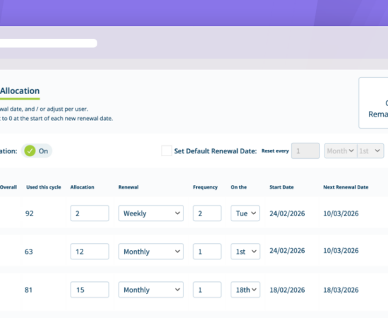This screenshot has width=388, height=318.
Task: Open the 18th day dropdown
Action: (x=245, y=290)
